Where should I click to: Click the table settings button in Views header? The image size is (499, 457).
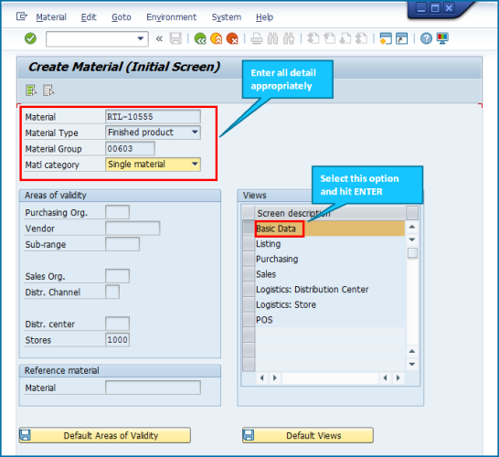pos(412,213)
